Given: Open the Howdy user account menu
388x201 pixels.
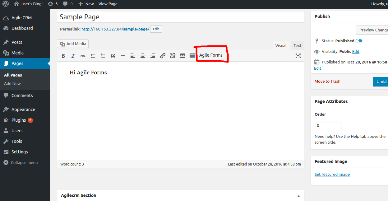Looking at the screenshot, I should tap(380, 4).
